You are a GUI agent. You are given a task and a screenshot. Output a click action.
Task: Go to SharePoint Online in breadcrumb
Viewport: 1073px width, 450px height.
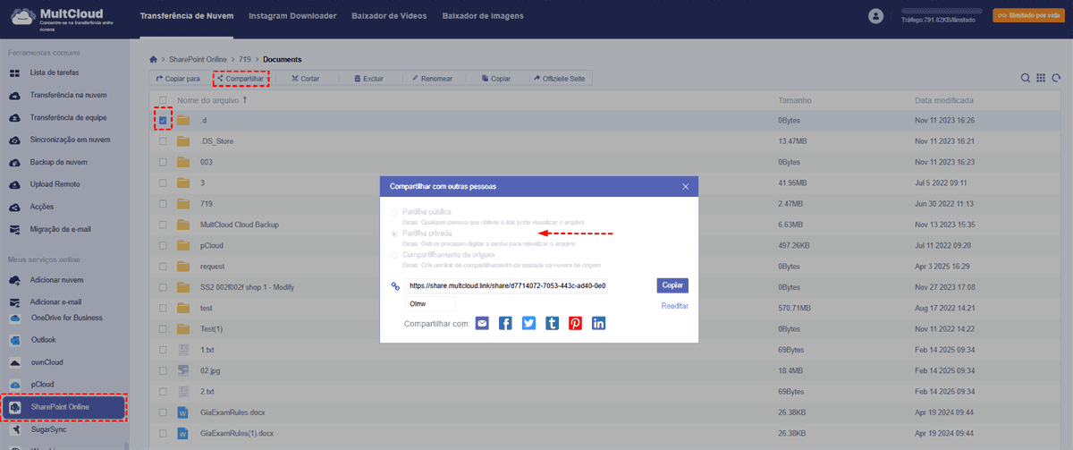(199, 59)
